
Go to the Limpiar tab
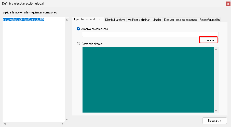coord(157,20)
